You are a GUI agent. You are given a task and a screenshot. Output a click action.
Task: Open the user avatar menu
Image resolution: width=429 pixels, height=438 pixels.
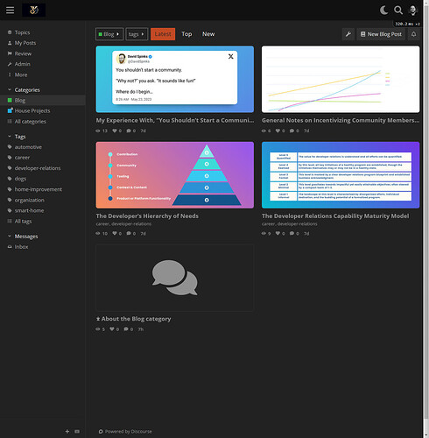pos(413,11)
